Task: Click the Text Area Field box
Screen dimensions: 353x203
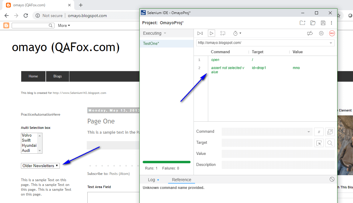Action: tap(113, 197)
